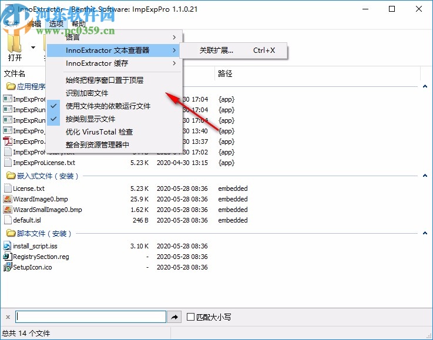Uncheck 按类别显示文件 option

click(115, 119)
